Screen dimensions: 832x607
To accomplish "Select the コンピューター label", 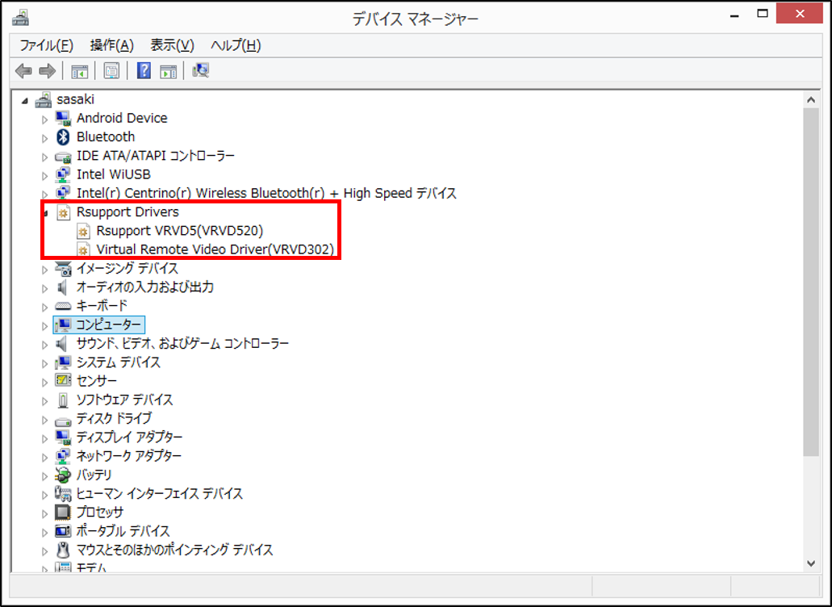I will [107, 324].
